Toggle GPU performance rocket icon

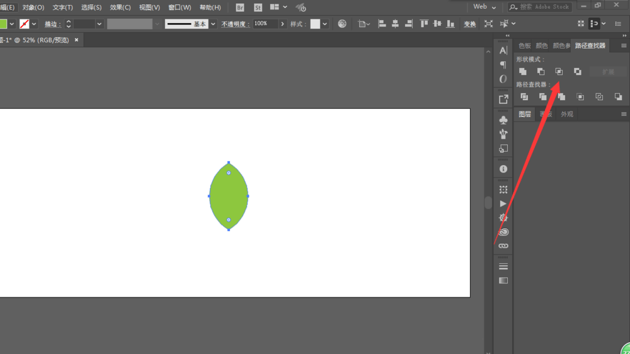[x=301, y=7]
